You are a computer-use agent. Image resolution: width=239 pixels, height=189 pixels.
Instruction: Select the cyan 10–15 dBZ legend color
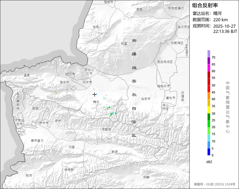point(209,138)
